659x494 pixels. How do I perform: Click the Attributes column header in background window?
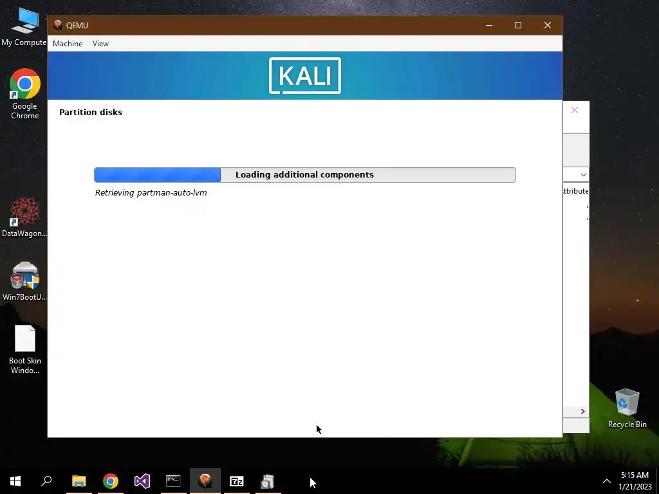(576, 191)
